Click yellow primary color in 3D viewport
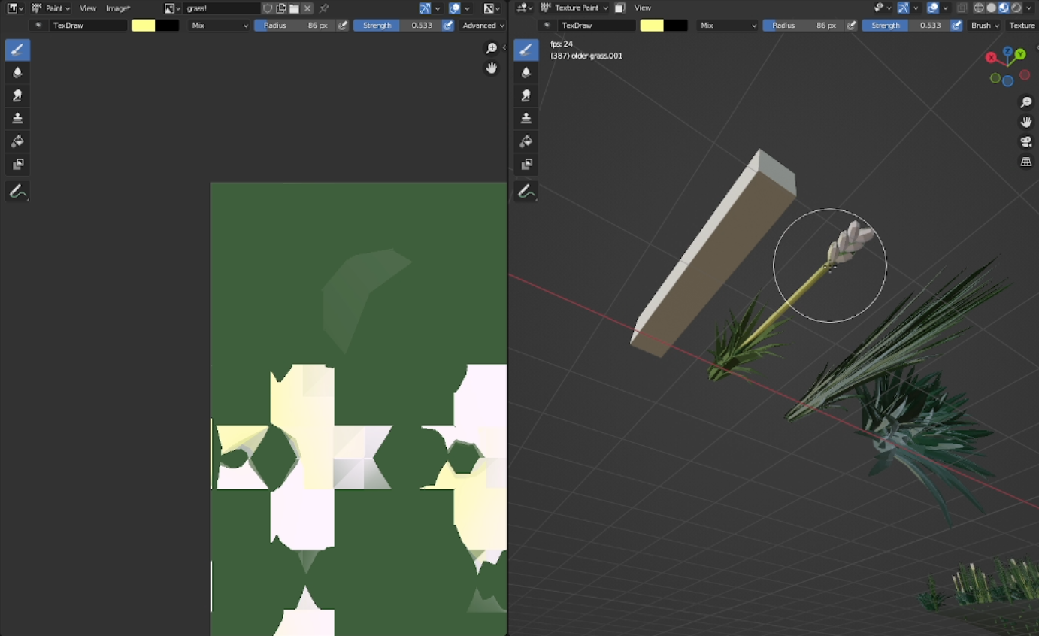 pos(652,26)
